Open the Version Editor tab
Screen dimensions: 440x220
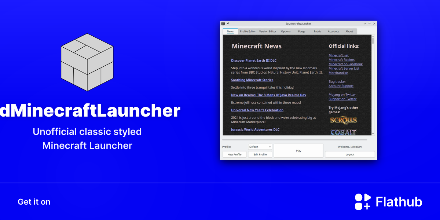268,32
